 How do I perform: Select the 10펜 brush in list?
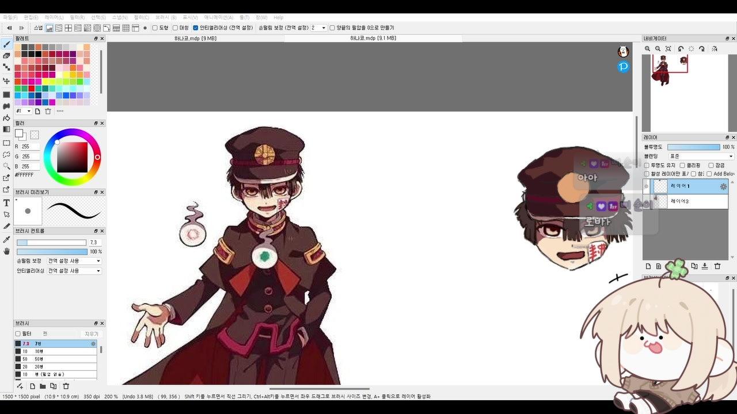56,351
